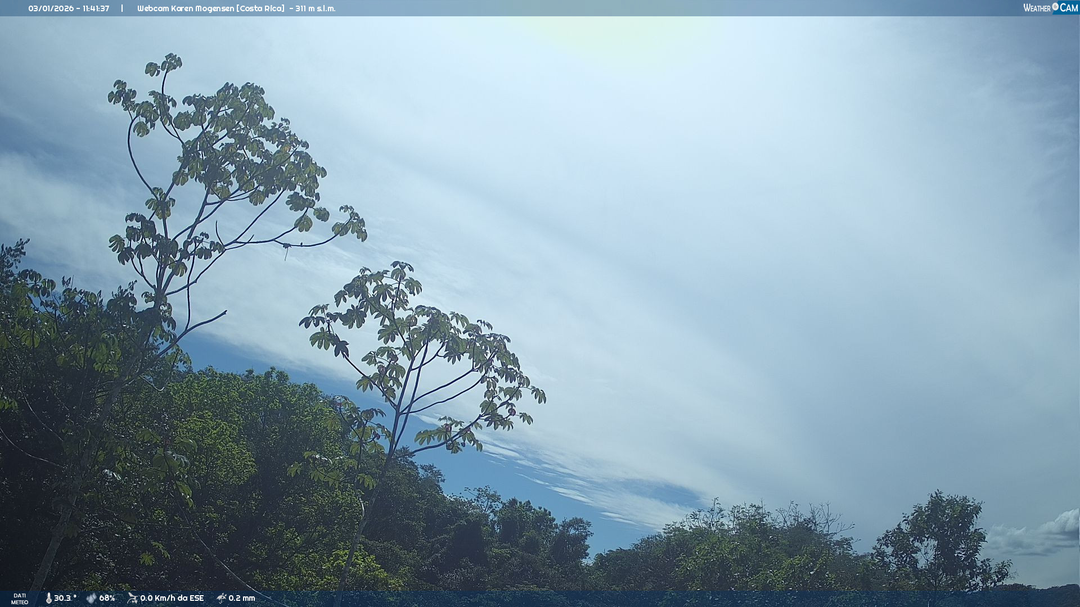This screenshot has height=607, width=1080.
Task: Click the Webcam Karen Mogensen title
Action: 186,8
